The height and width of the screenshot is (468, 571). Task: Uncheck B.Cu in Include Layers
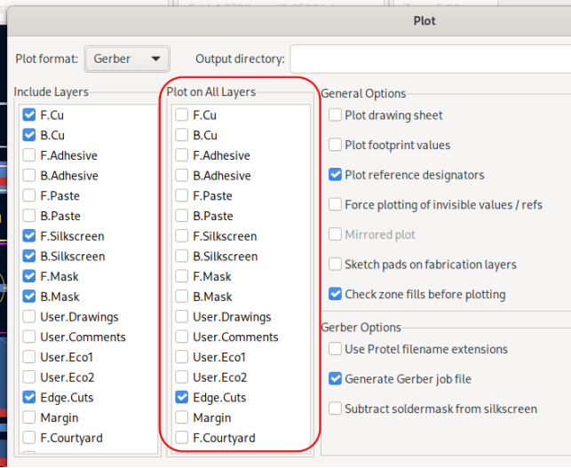[x=29, y=135]
